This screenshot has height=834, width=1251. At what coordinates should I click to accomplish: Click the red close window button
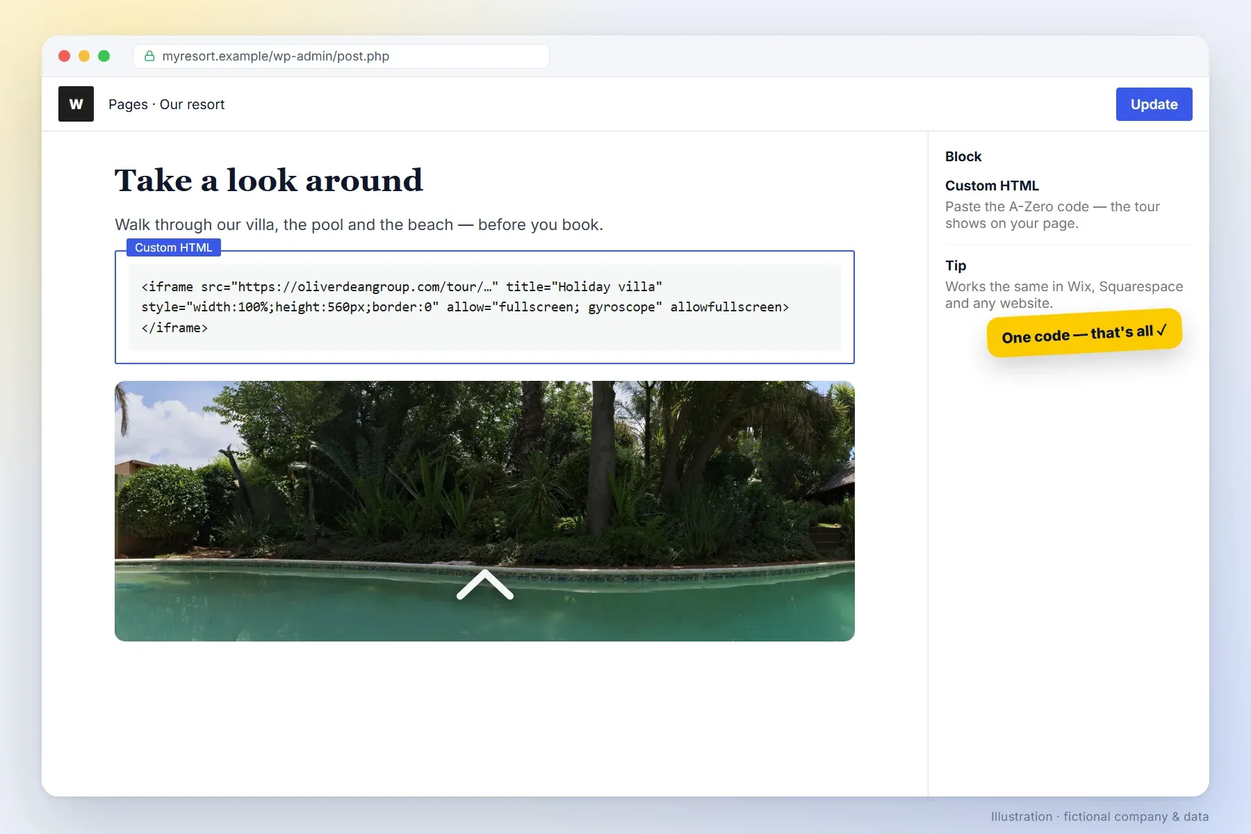click(x=65, y=56)
